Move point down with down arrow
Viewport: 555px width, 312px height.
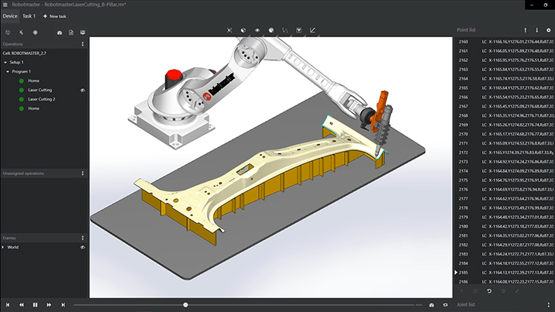(x=536, y=30)
